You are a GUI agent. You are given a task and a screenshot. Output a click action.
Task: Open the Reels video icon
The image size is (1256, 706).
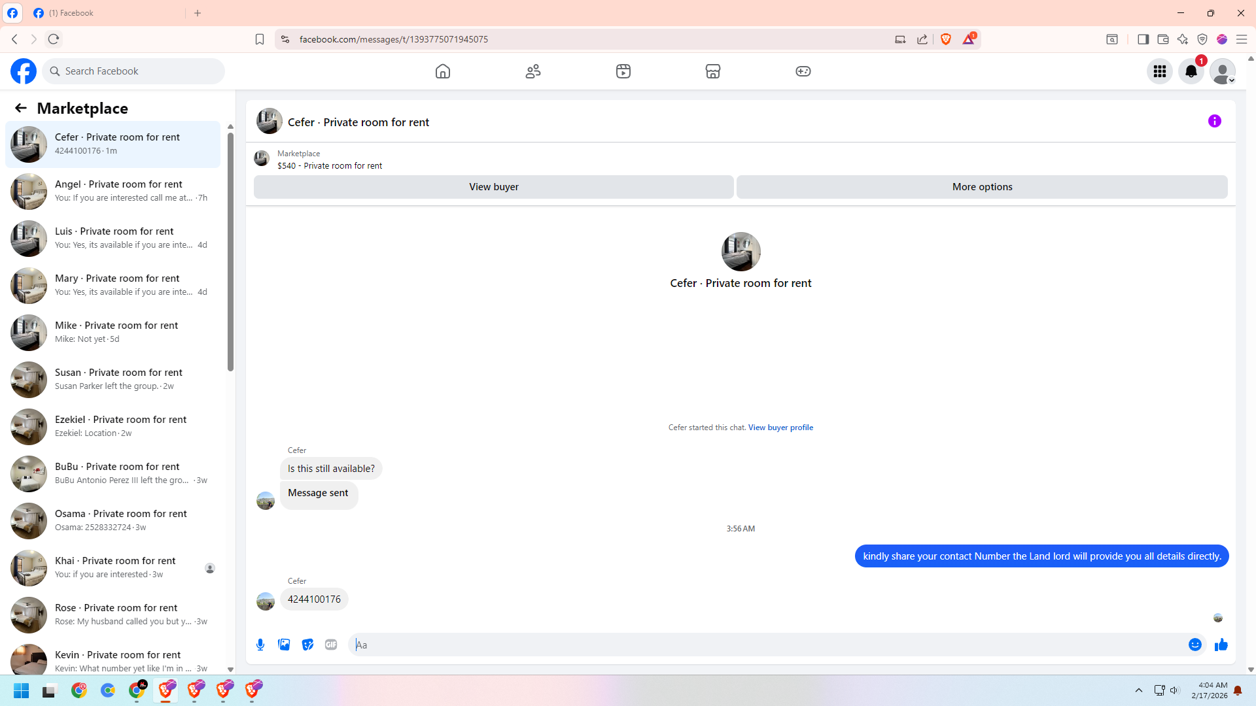623,71
